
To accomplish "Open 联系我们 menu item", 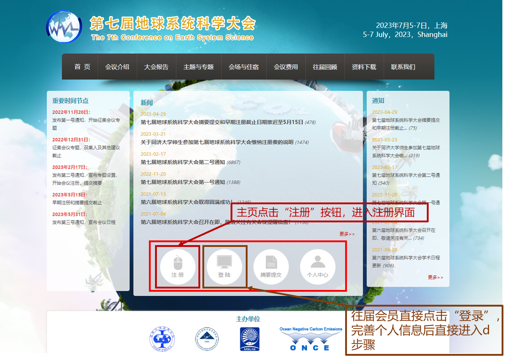I will click(403, 67).
